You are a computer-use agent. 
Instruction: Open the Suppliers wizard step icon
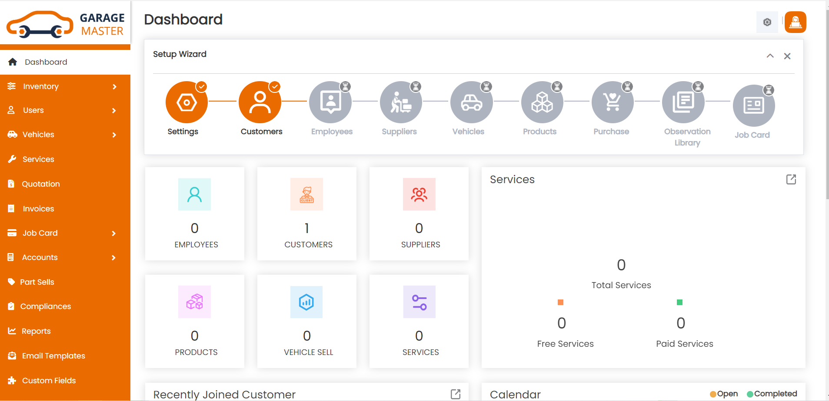click(x=401, y=102)
